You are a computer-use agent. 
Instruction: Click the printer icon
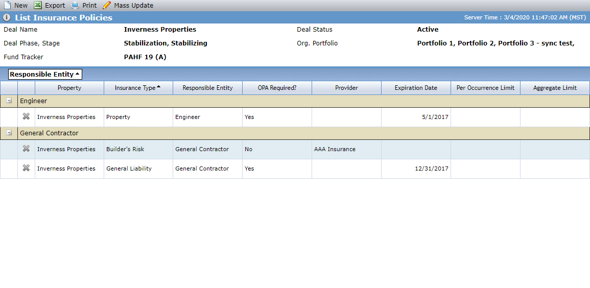coord(75,5)
